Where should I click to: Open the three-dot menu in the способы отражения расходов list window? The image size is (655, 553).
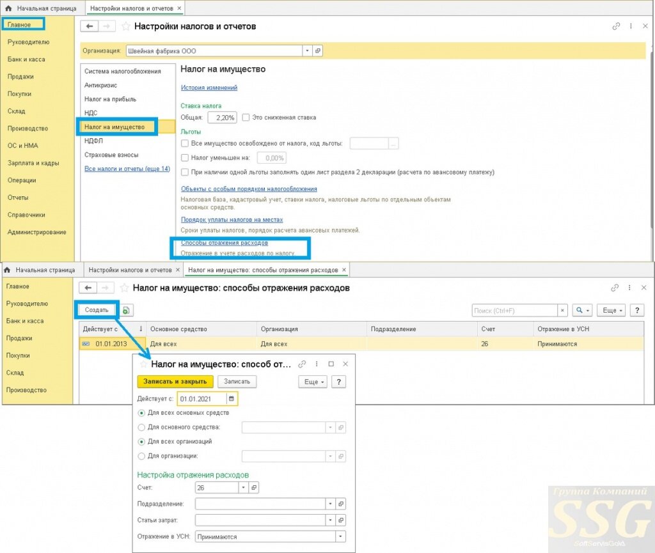[x=629, y=288]
